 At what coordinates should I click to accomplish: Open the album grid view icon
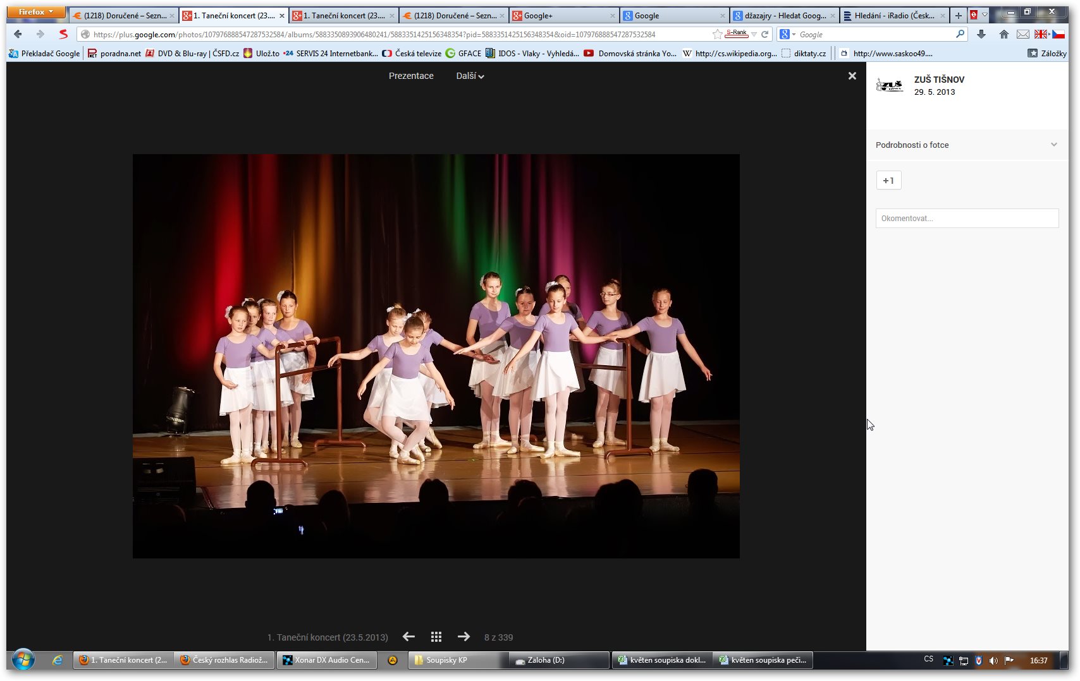click(x=436, y=637)
